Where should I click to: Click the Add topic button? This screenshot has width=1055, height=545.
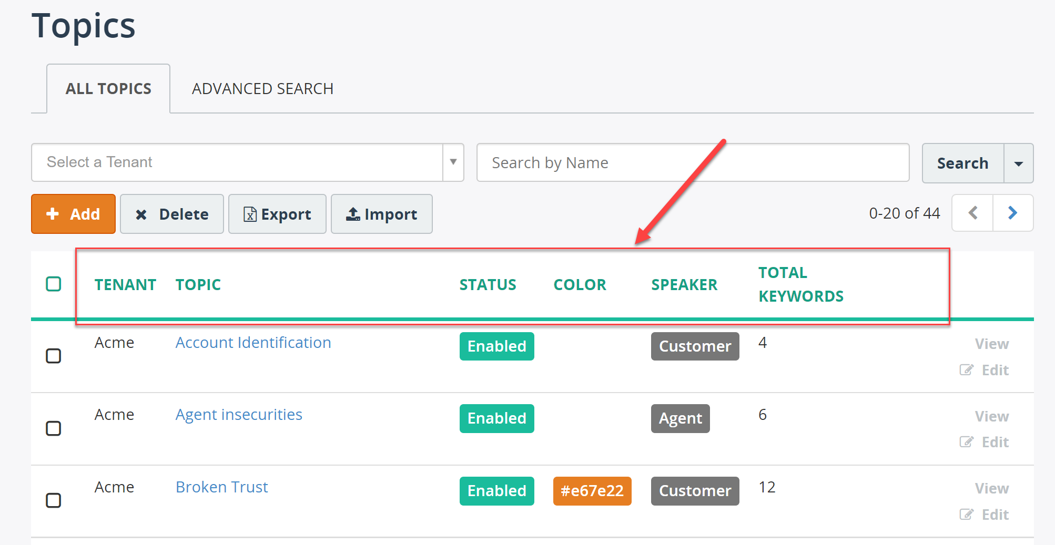73,214
